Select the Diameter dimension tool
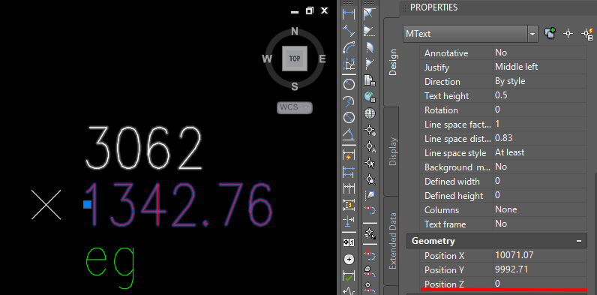This screenshot has height=295, width=597. coord(349,117)
